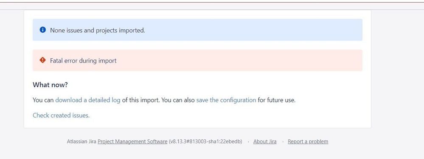The height and width of the screenshot is (159, 424).
Task: Open the About Jira footer link
Action: coord(265,142)
